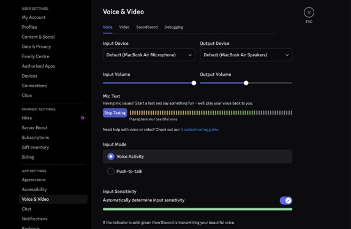Open My Account settings
The height and width of the screenshot is (229, 351).
pos(34,17)
